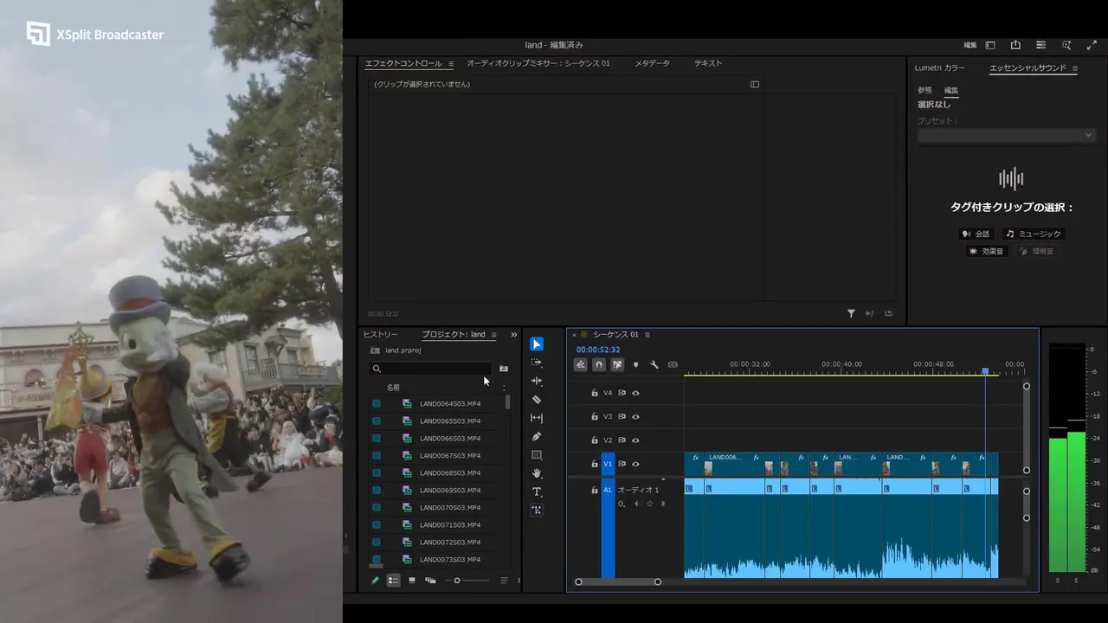
Task: Enter full screen video from header
Action: tap(1092, 45)
